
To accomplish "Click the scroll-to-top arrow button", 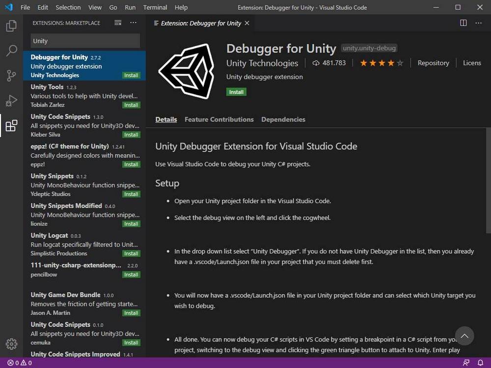I will 464,336.
